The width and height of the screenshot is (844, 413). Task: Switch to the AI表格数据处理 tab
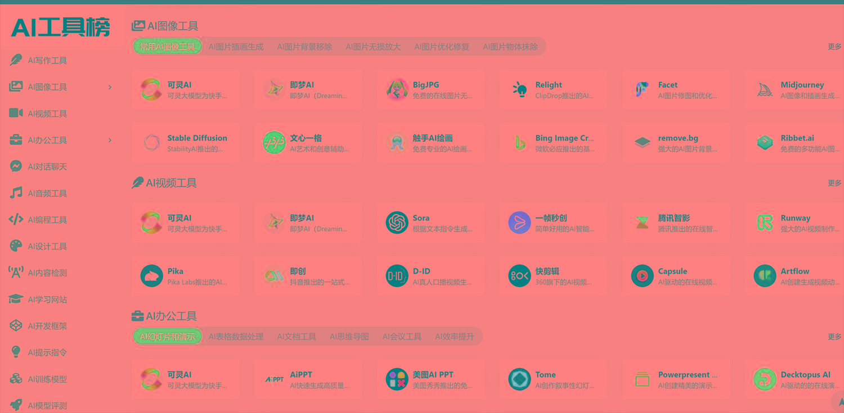click(x=236, y=336)
